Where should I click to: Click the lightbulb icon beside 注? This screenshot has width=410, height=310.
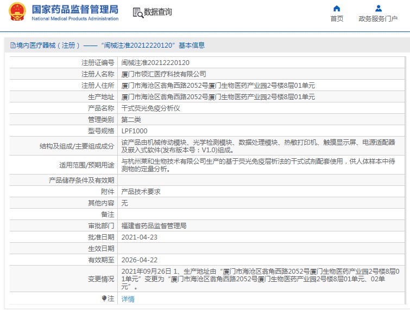pyautogui.click(x=104, y=298)
